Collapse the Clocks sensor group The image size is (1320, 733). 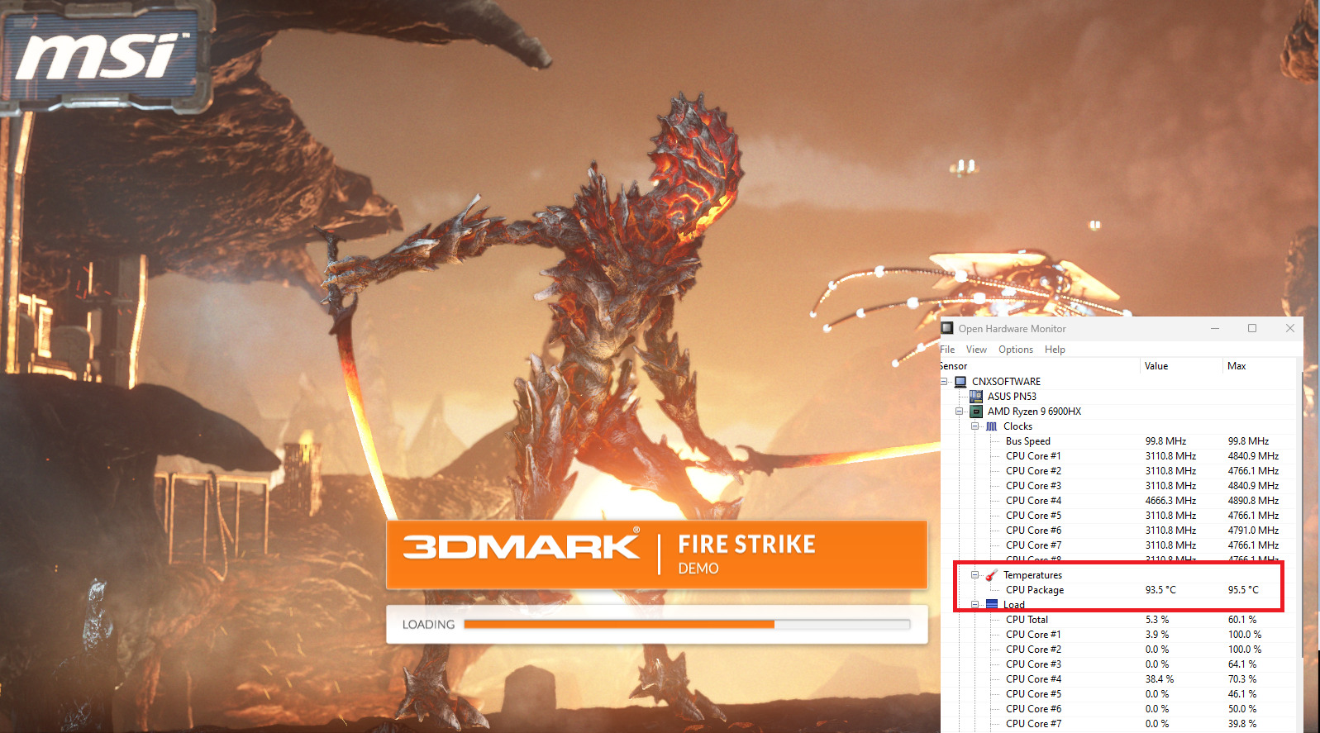[x=975, y=426]
